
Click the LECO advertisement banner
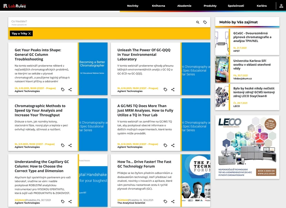tap(247, 147)
